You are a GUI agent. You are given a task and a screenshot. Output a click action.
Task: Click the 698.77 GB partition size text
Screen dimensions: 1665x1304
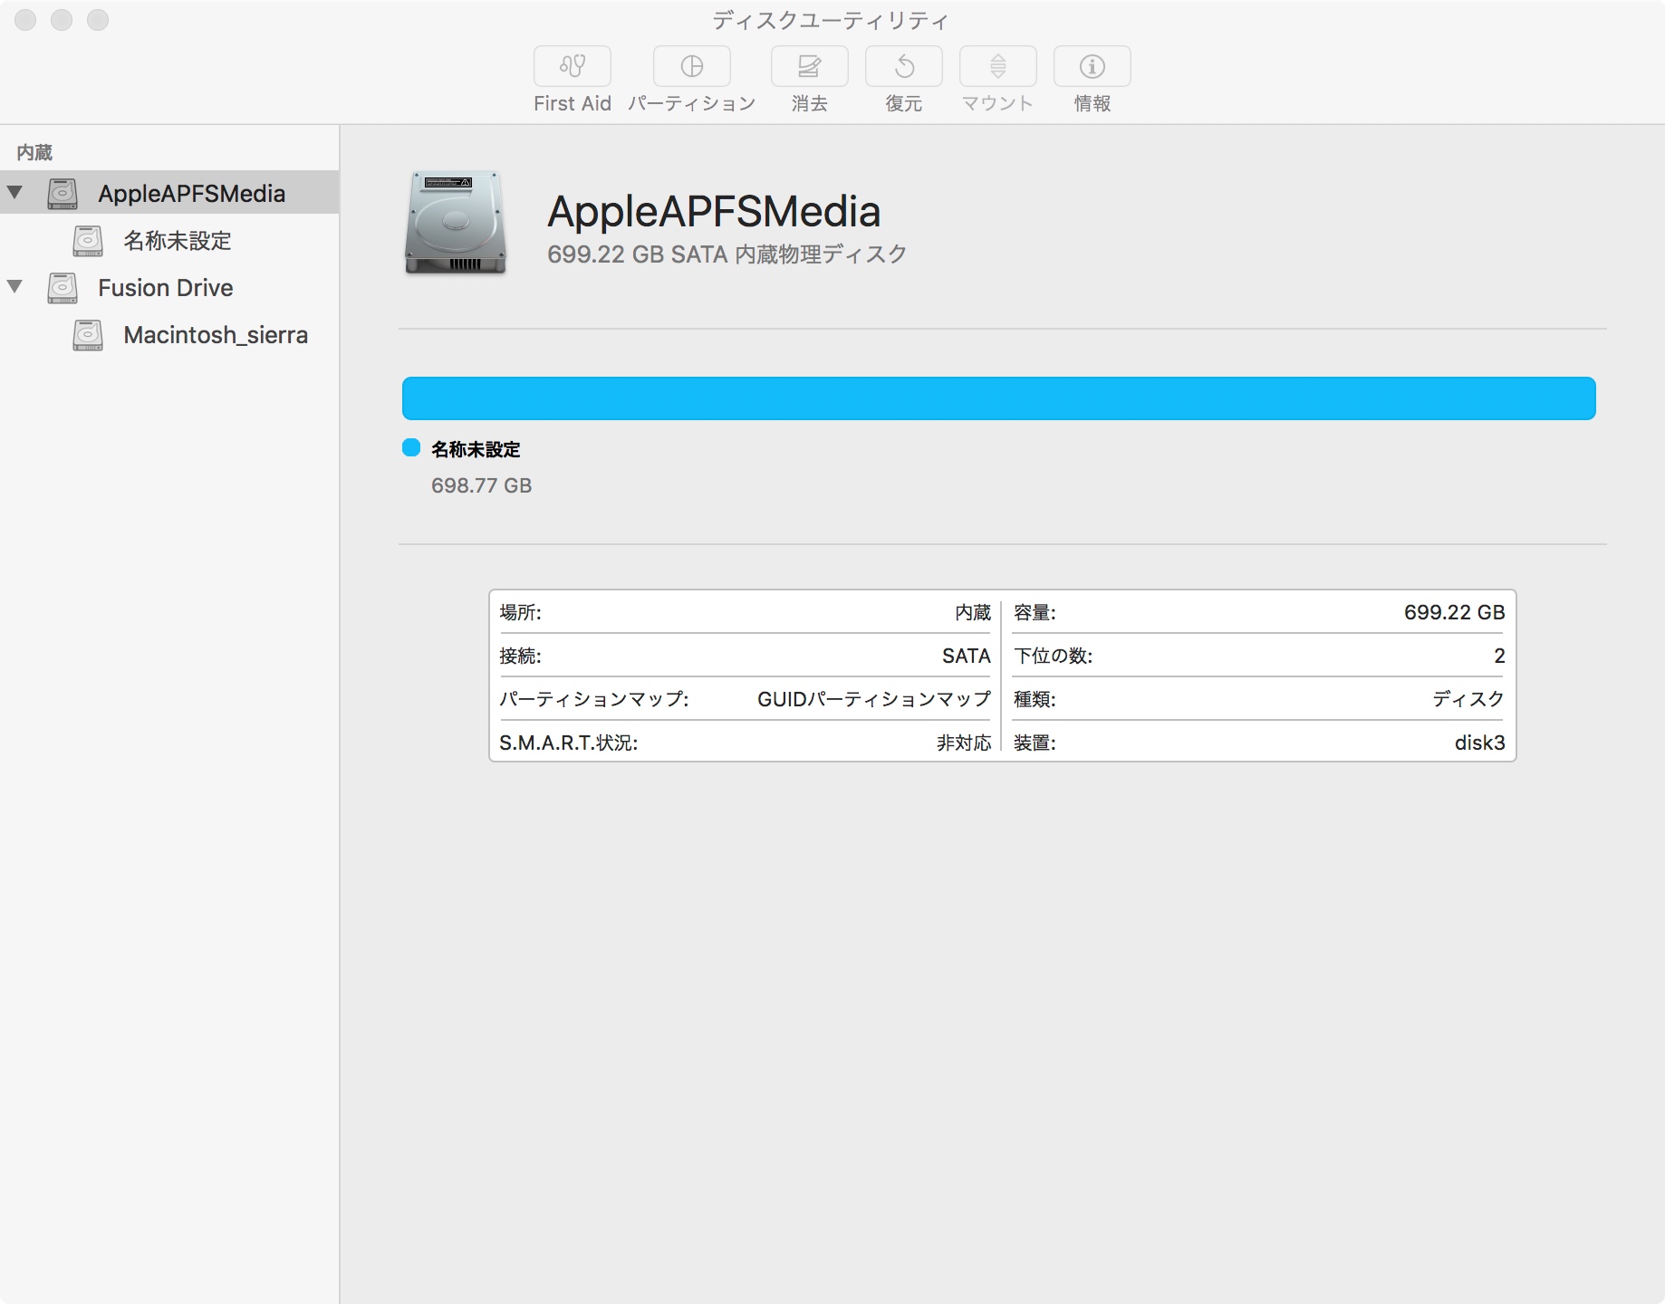481,485
